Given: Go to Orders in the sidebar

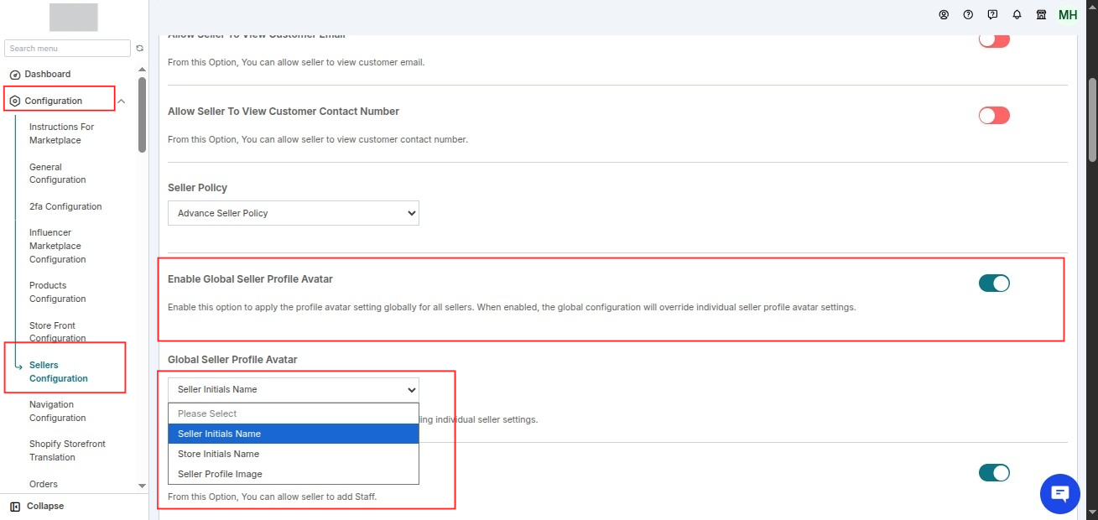Looking at the screenshot, I should (44, 484).
